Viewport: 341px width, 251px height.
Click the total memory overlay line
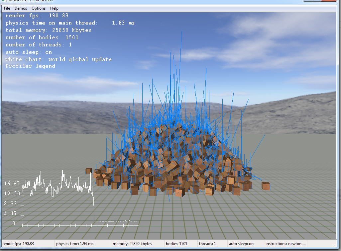click(x=49, y=30)
